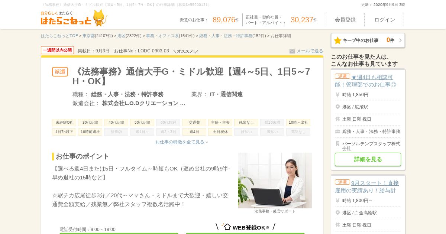446x234 pixels.
Task: Click briefcase icon beside 総務・人事・法務・特許事務
Action: click(x=337, y=131)
